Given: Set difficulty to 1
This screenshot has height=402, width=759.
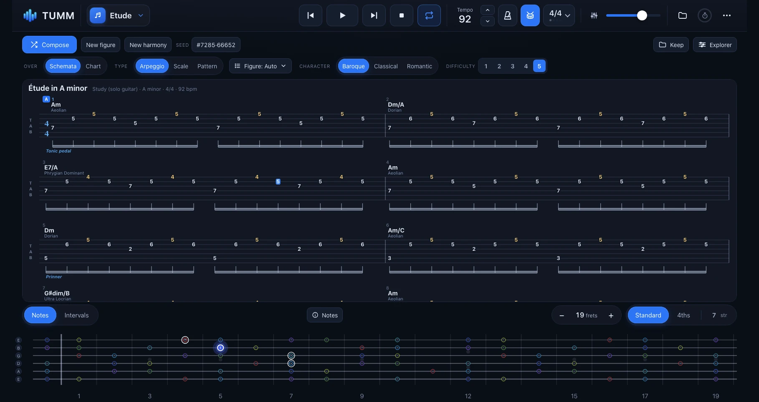Looking at the screenshot, I should tap(486, 66).
